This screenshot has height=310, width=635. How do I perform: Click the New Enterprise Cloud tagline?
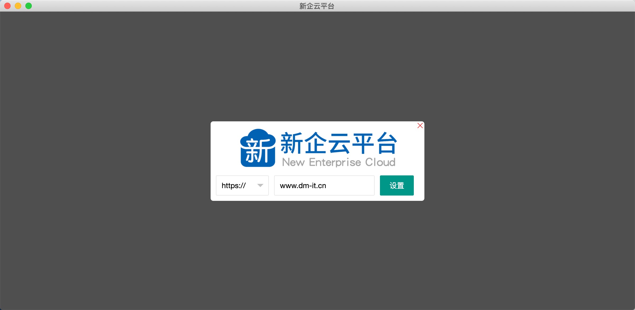(x=338, y=162)
